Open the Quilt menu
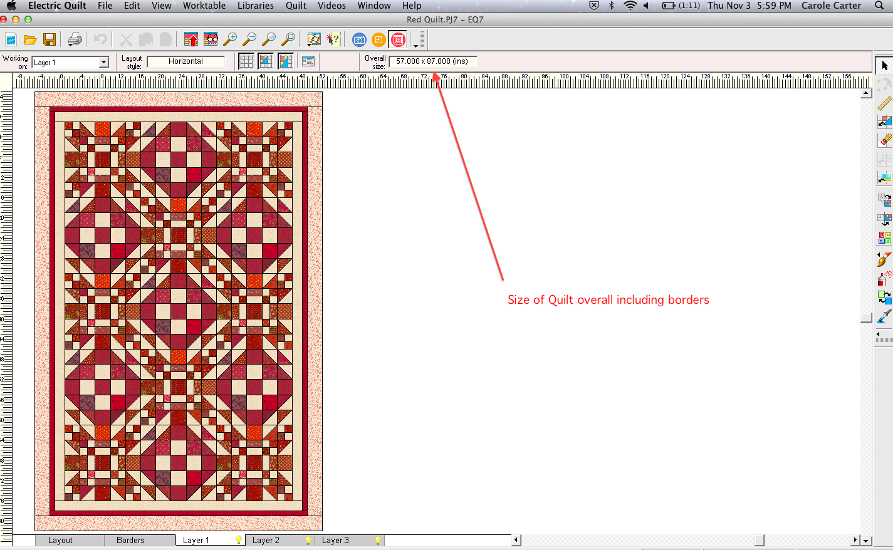The width and height of the screenshot is (893, 550). (296, 6)
